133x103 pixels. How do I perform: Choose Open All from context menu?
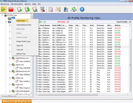click(x=20, y=45)
